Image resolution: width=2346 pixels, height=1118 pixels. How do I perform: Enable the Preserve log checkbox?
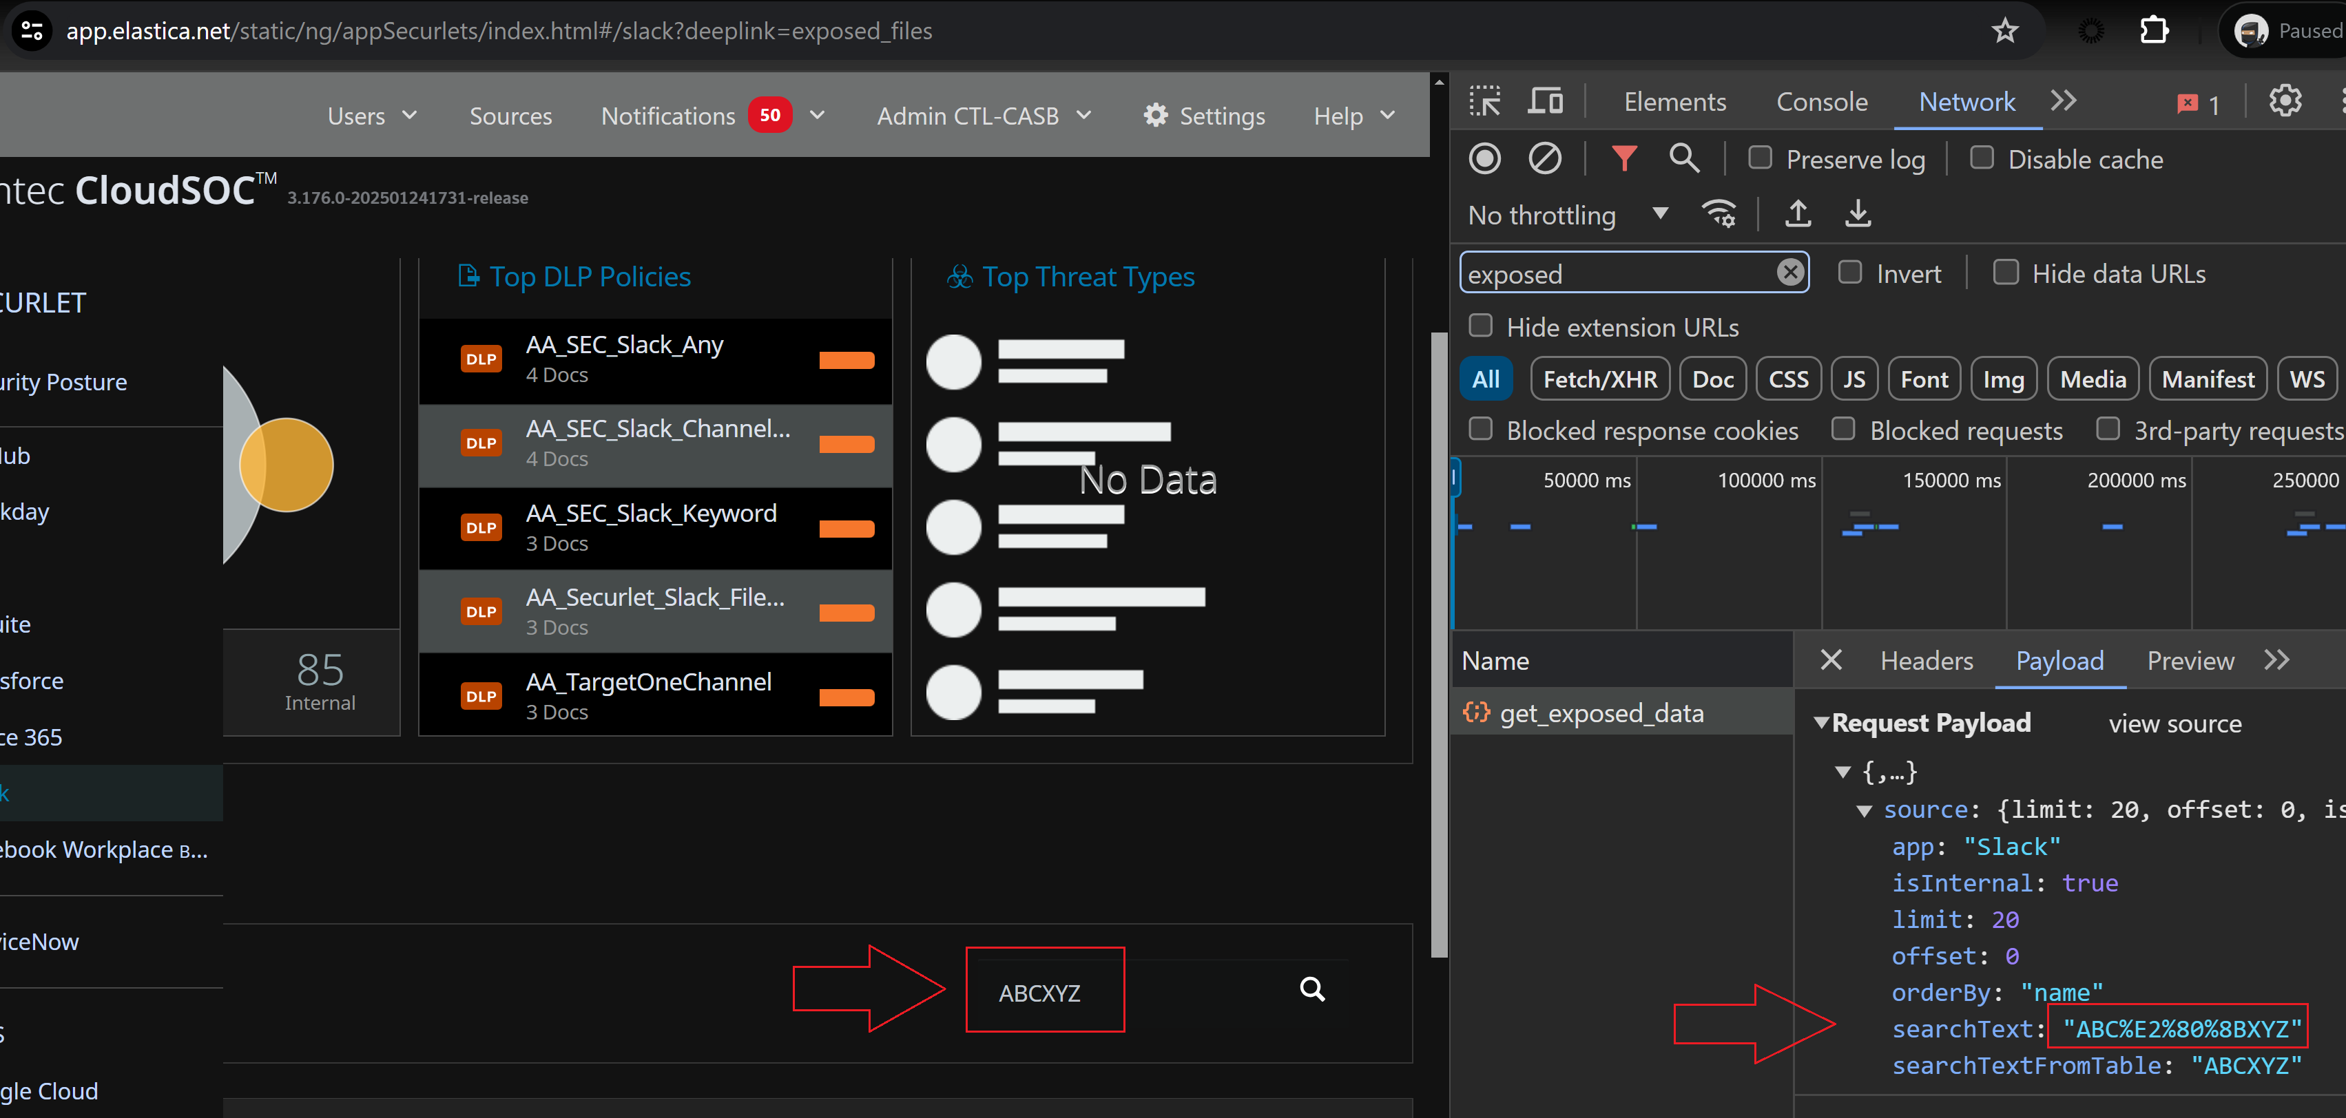1761,158
